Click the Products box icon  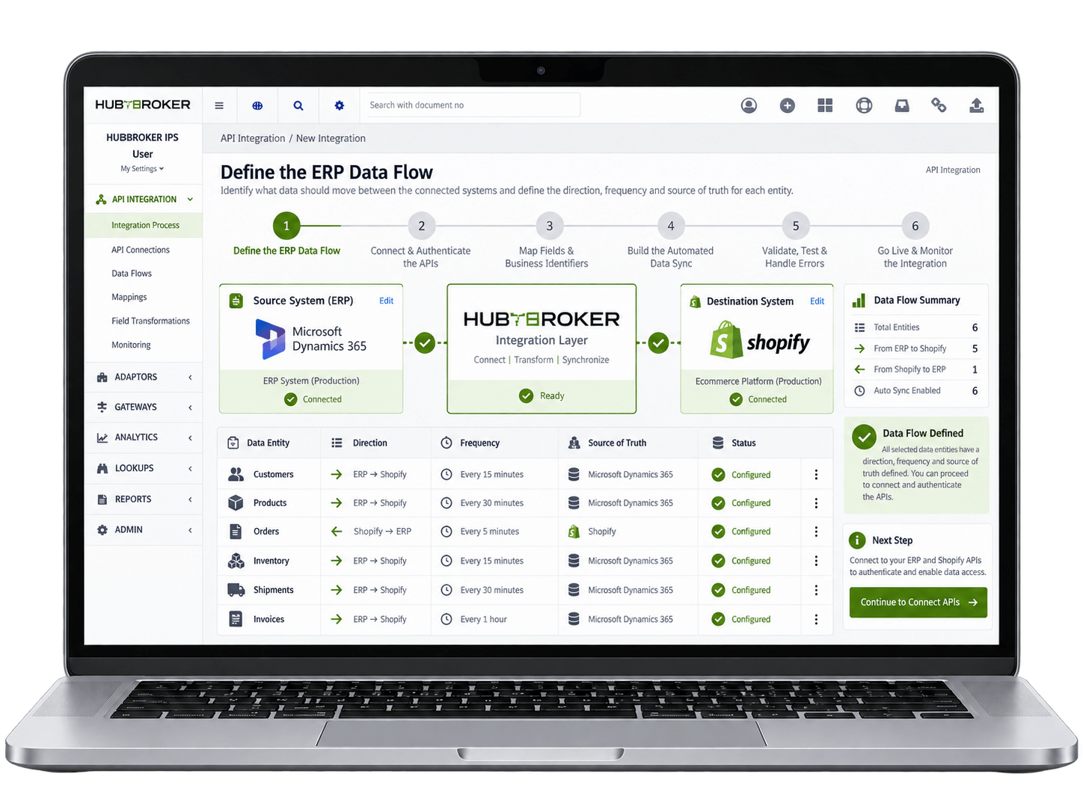coord(236,502)
